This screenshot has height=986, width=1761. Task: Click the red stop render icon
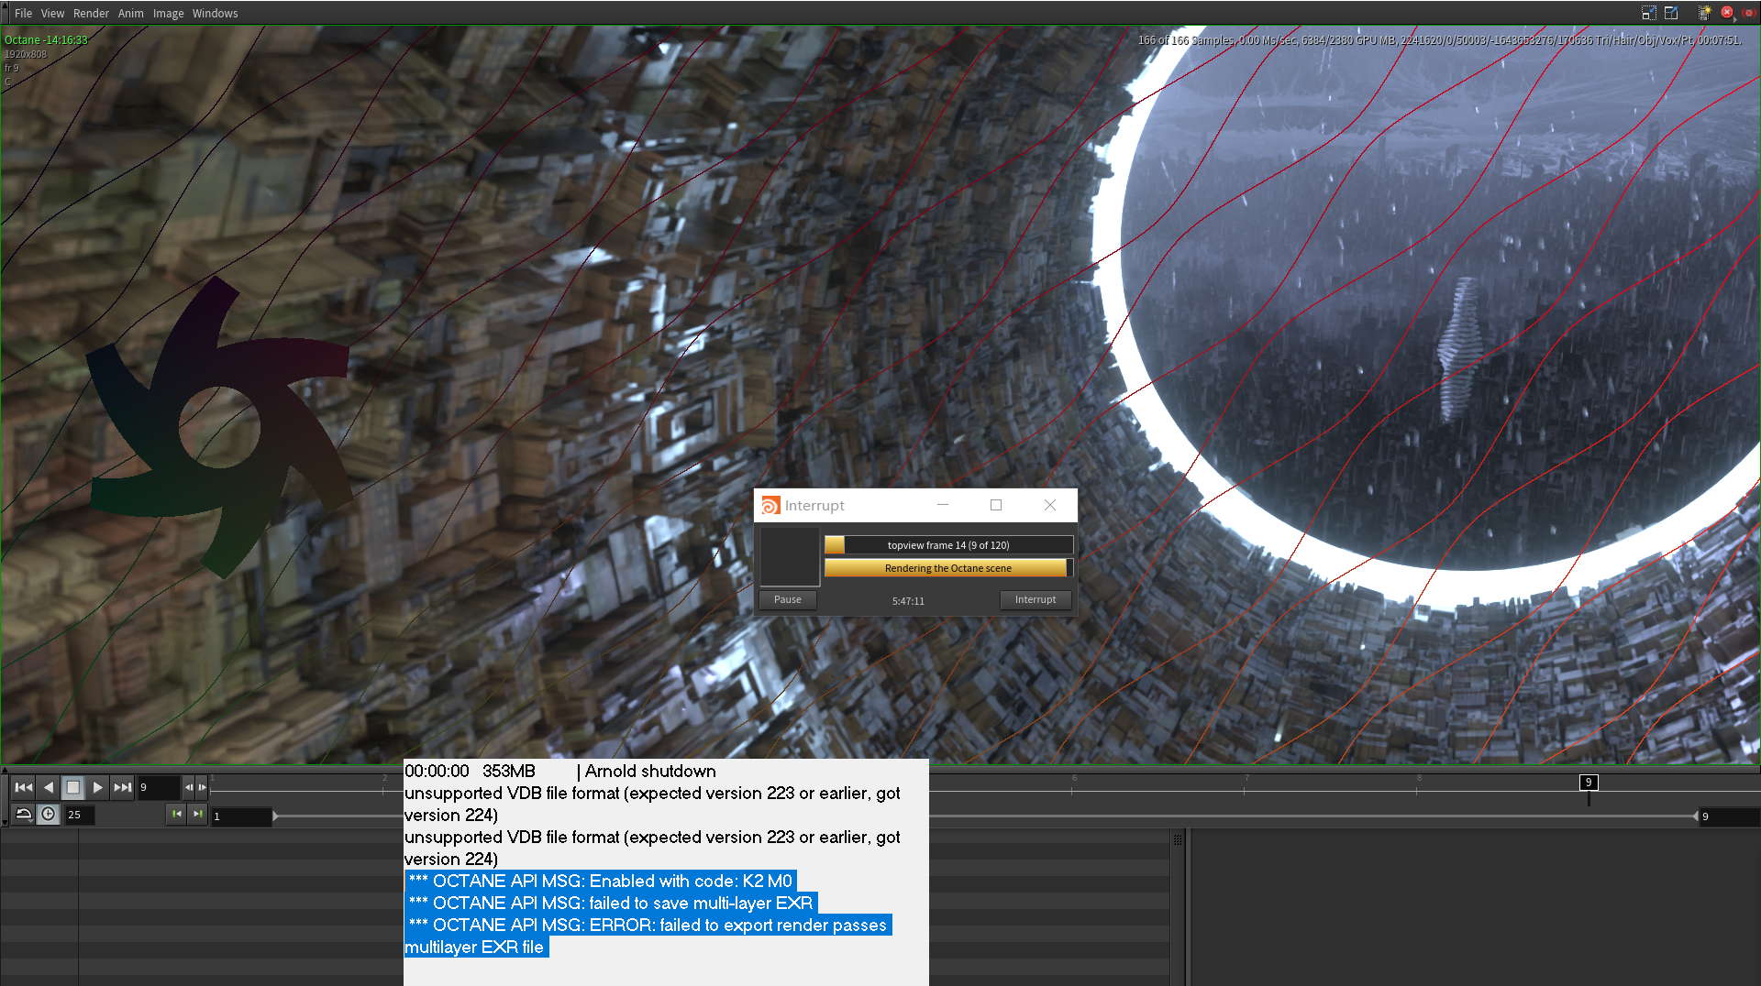[x=1727, y=13]
